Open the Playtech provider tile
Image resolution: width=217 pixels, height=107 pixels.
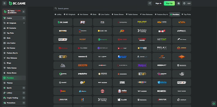tap(182, 31)
